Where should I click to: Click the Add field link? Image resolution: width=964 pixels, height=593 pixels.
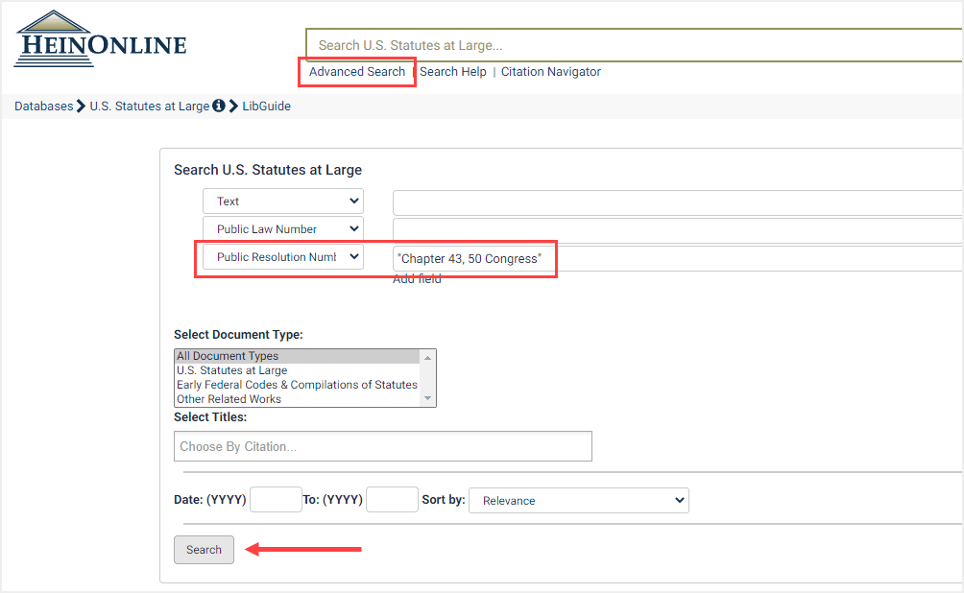coord(417,279)
